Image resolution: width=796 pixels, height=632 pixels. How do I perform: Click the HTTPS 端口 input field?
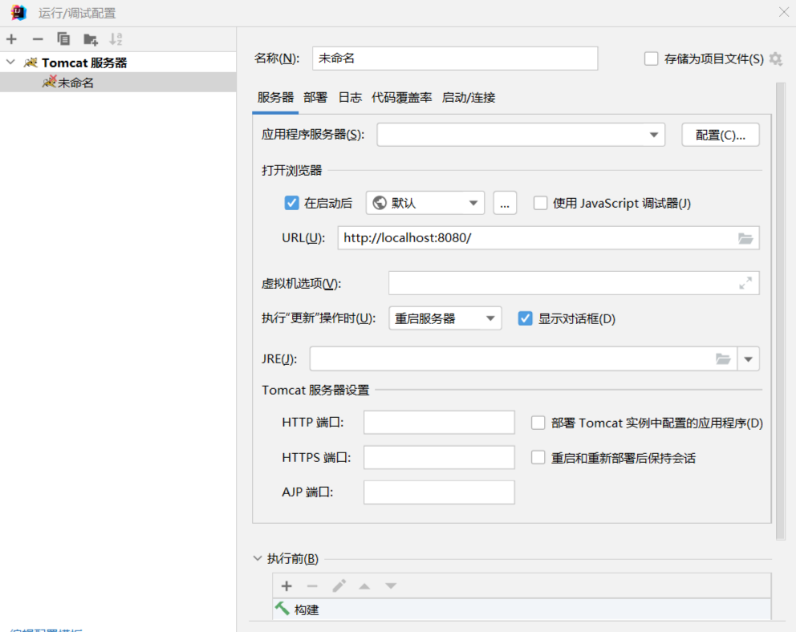click(x=439, y=457)
